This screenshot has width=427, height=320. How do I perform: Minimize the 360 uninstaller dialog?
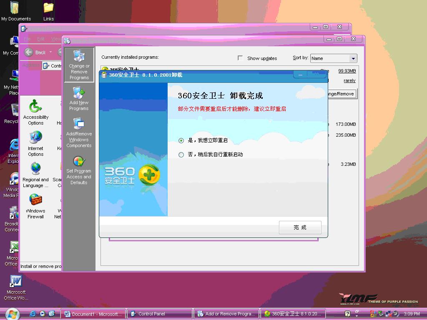[300, 75]
